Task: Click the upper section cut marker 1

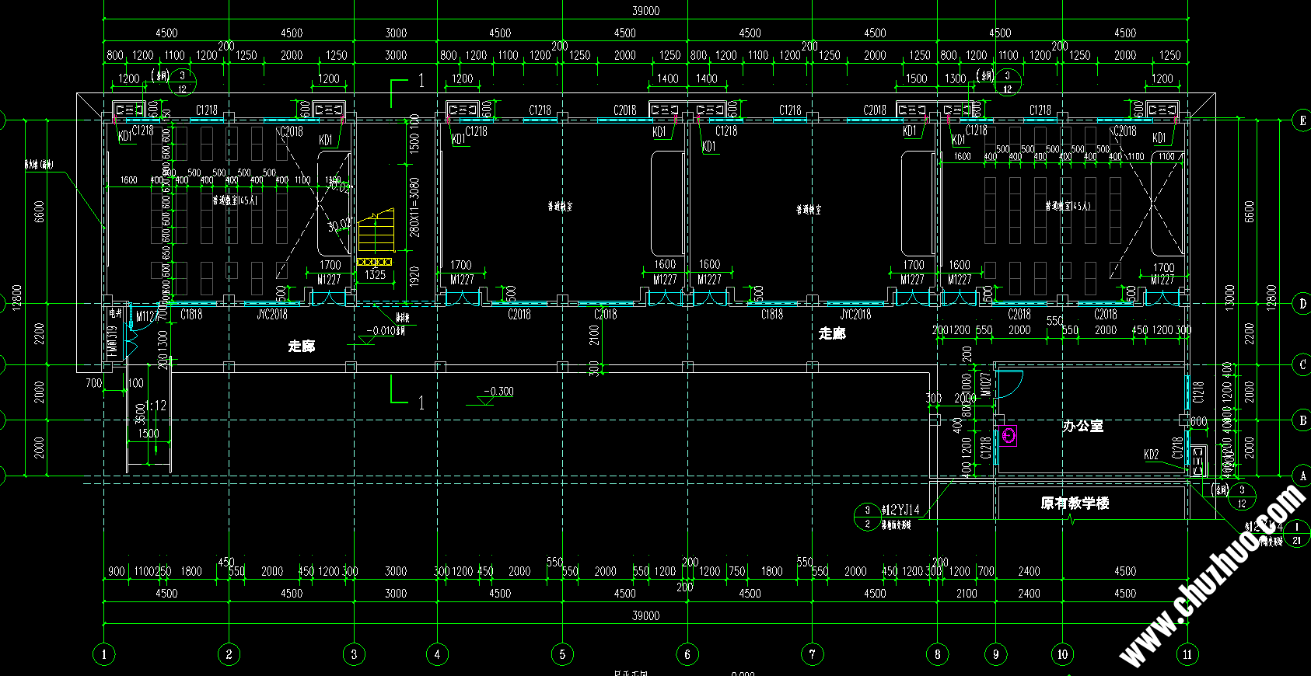Action: click(x=421, y=81)
